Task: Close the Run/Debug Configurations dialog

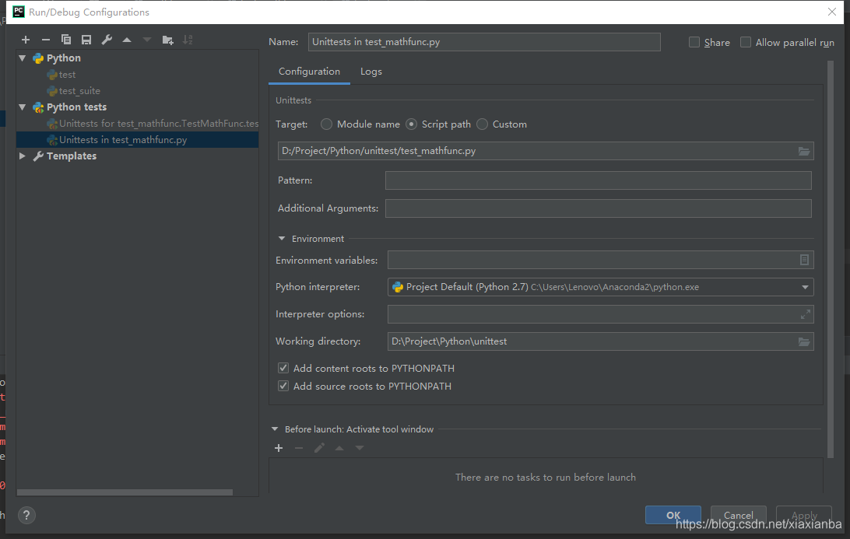Action: coord(832,12)
